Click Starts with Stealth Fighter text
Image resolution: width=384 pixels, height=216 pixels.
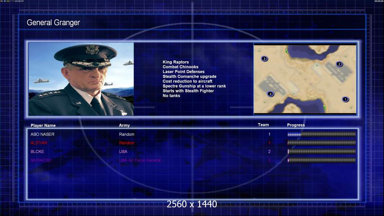tap(188, 91)
